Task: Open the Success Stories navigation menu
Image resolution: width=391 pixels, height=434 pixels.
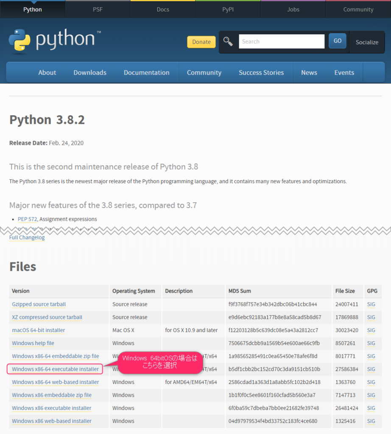Action: pyautogui.click(x=261, y=72)
